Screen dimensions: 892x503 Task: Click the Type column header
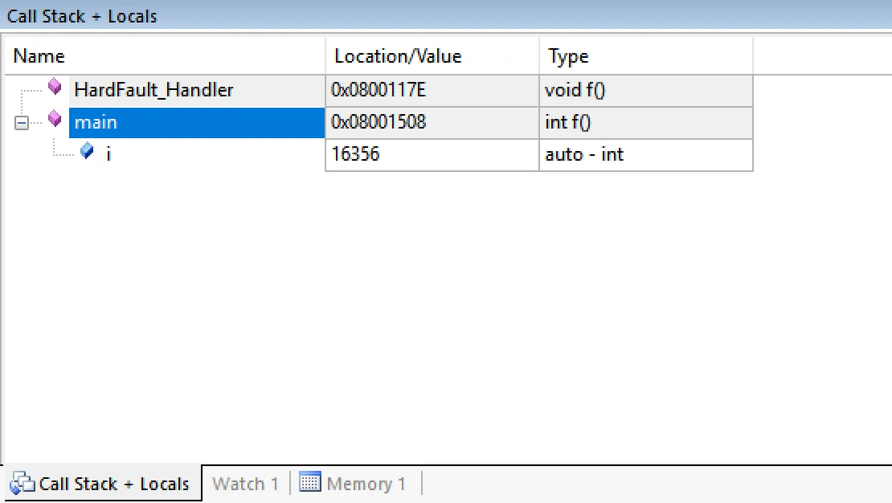coord(568,56)
